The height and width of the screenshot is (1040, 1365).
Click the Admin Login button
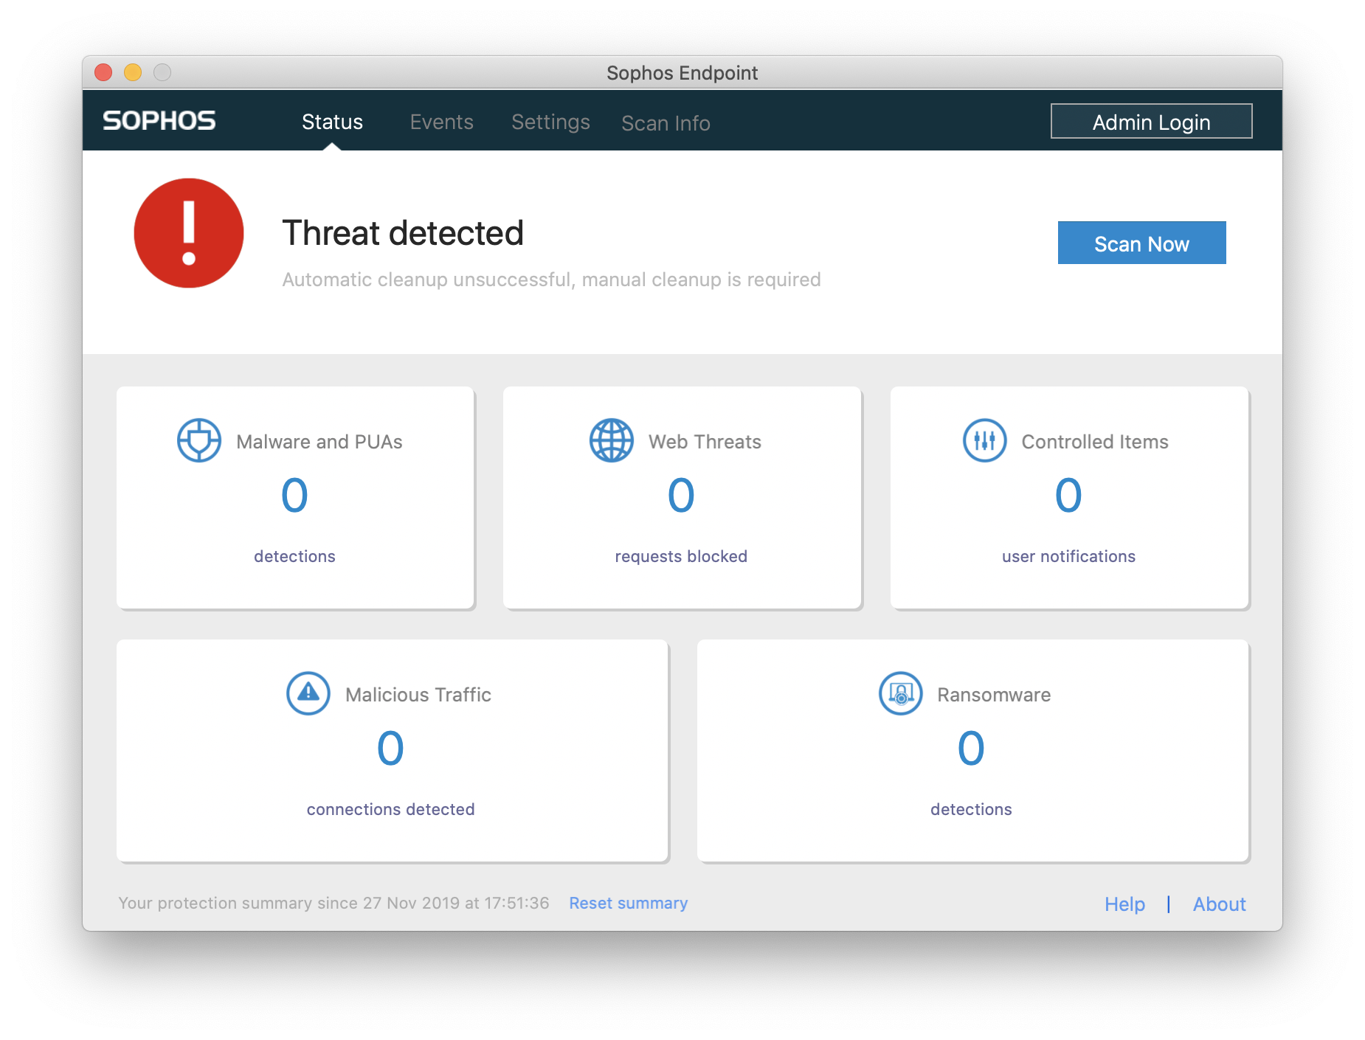(x=1152, y=121)
